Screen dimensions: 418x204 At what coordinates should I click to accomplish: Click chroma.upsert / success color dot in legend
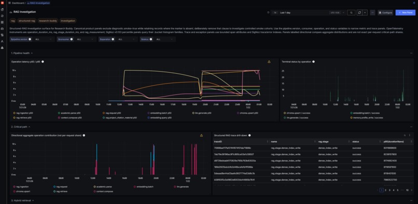tap(285, 113)
